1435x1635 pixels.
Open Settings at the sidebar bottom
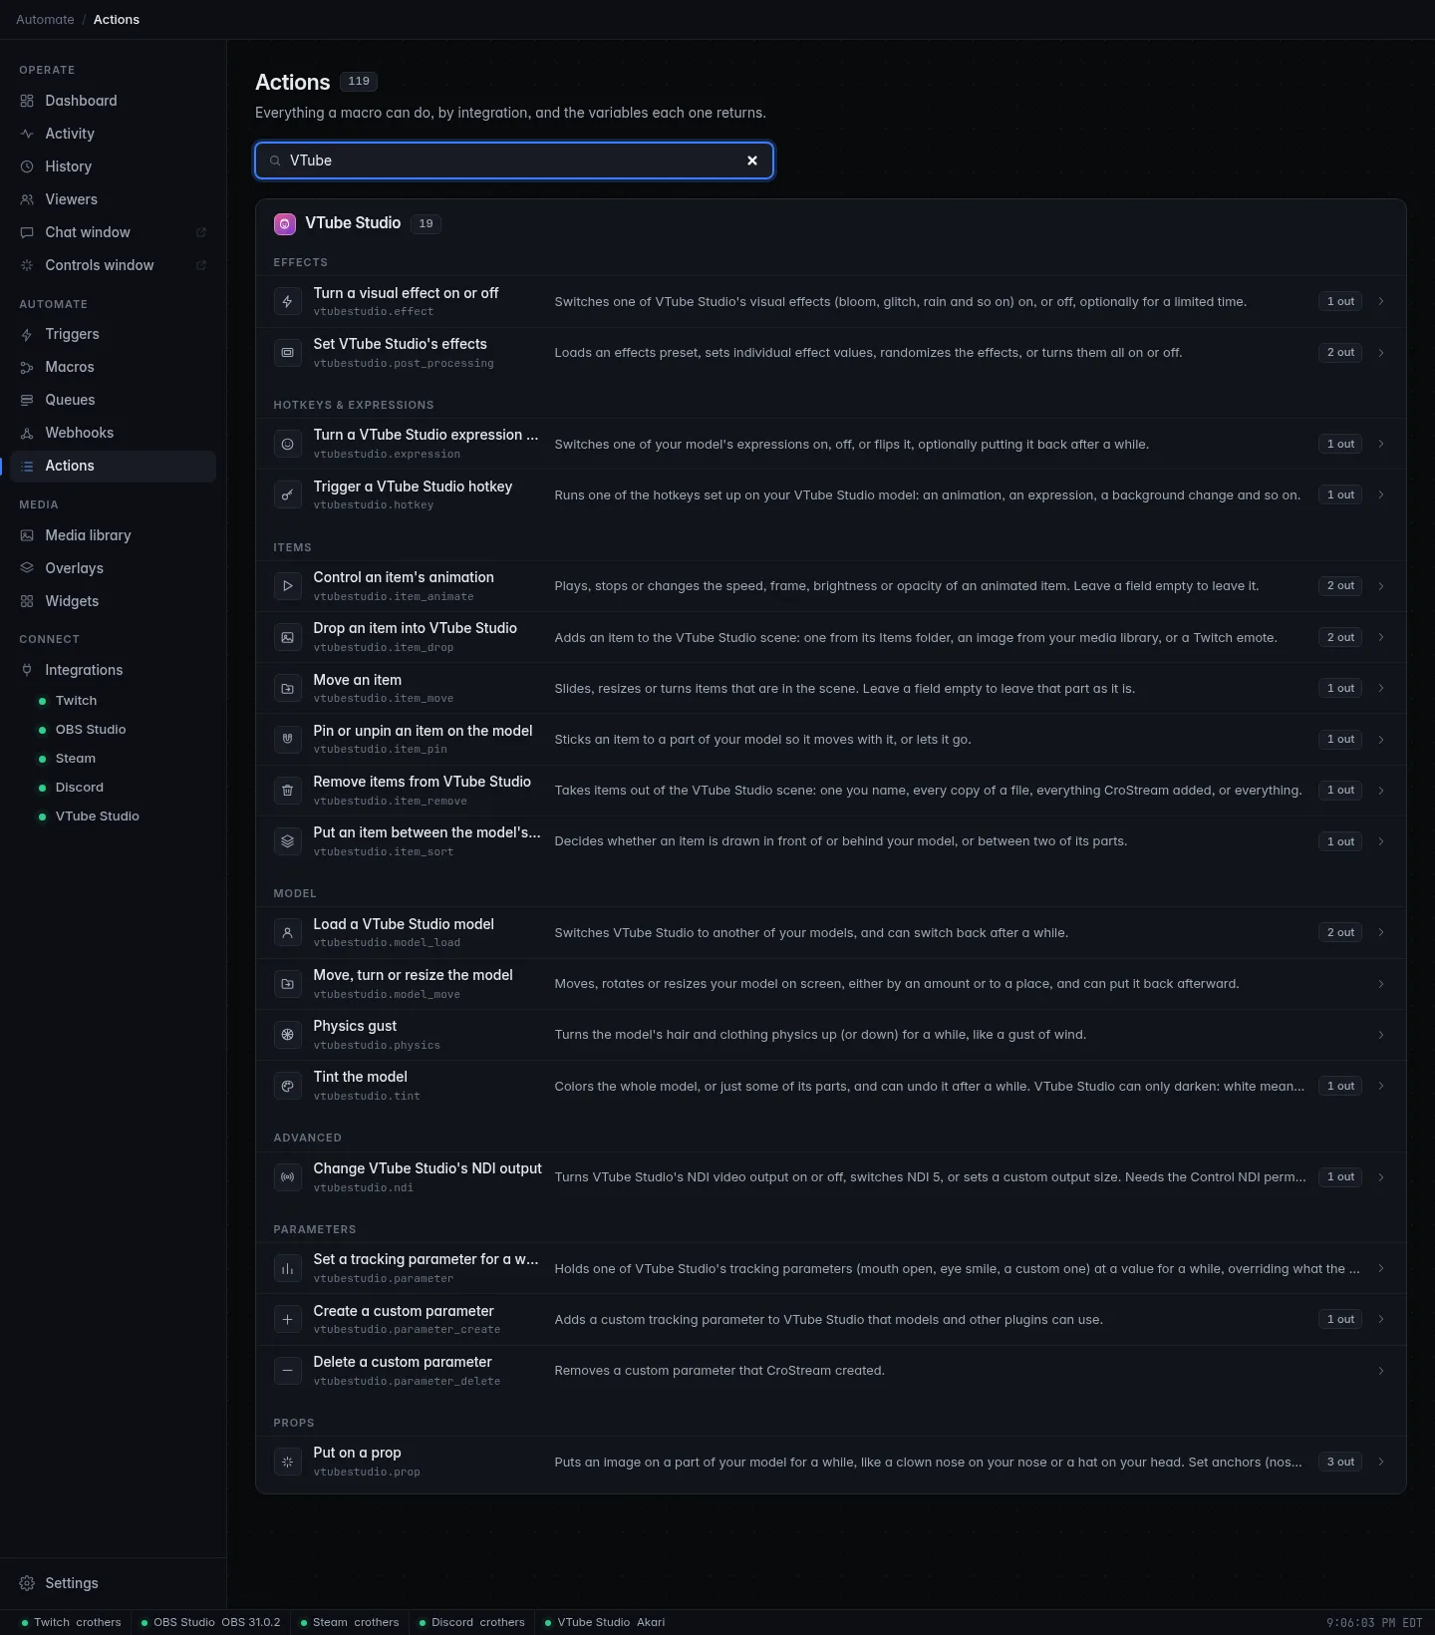(x=113, y=1583)
